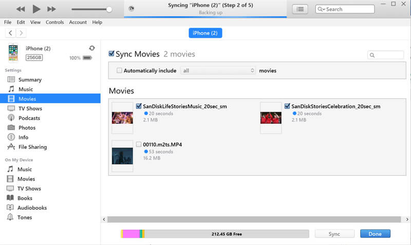Screen dimensions: 411x245
Task: Go forward with the right arrow
Action: click(x=21, y=33)
